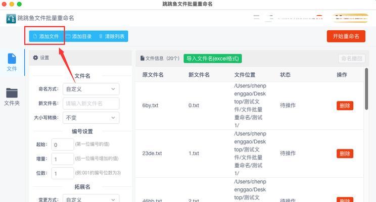This screenshot has height=202, width=376.
Task: Import file names via 导入文件名(excel格式)
Action: (213, 59)
